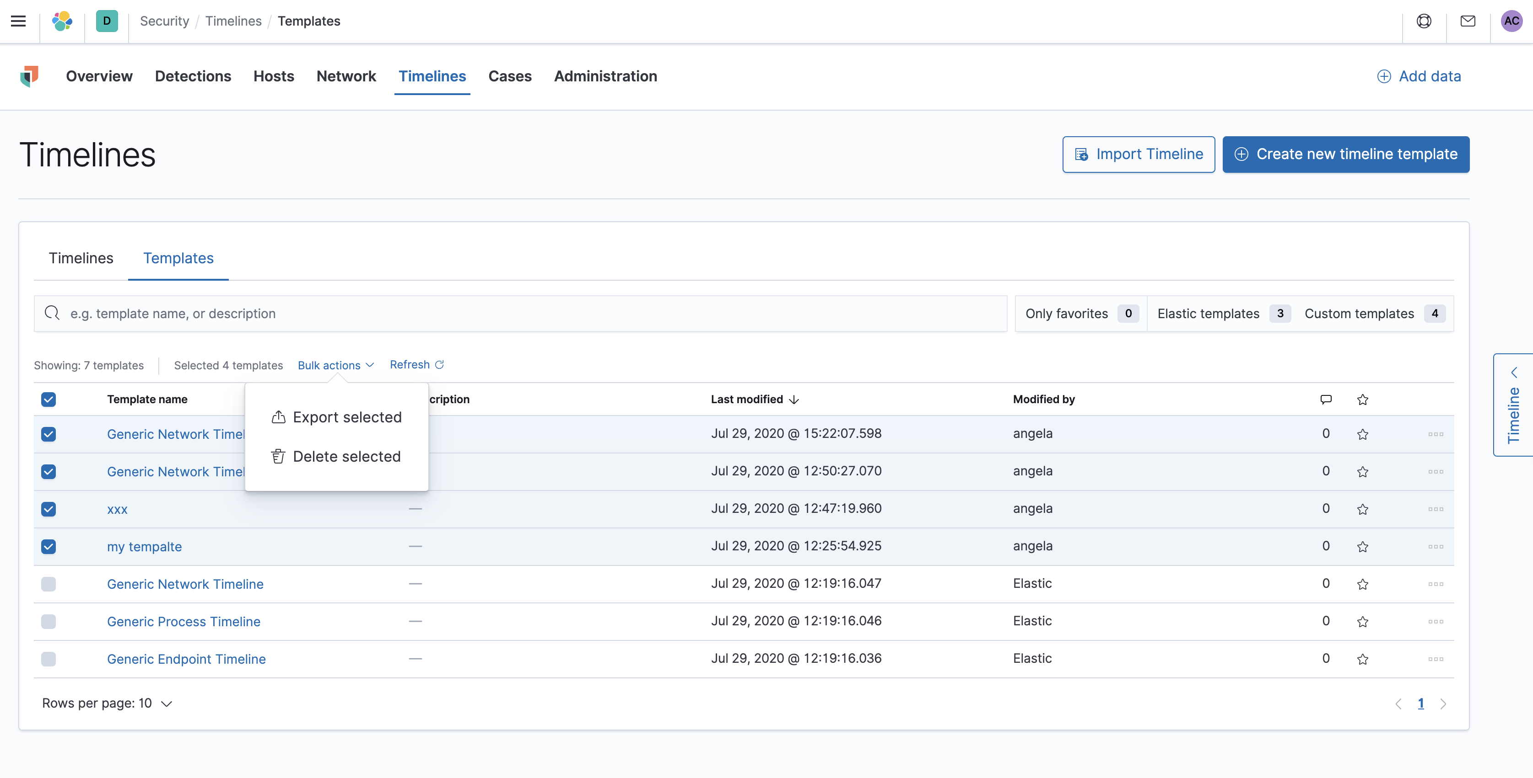Screen dimensions: 1533x778
Task: Click Create new timeline template button
Action: (1345, 155)
